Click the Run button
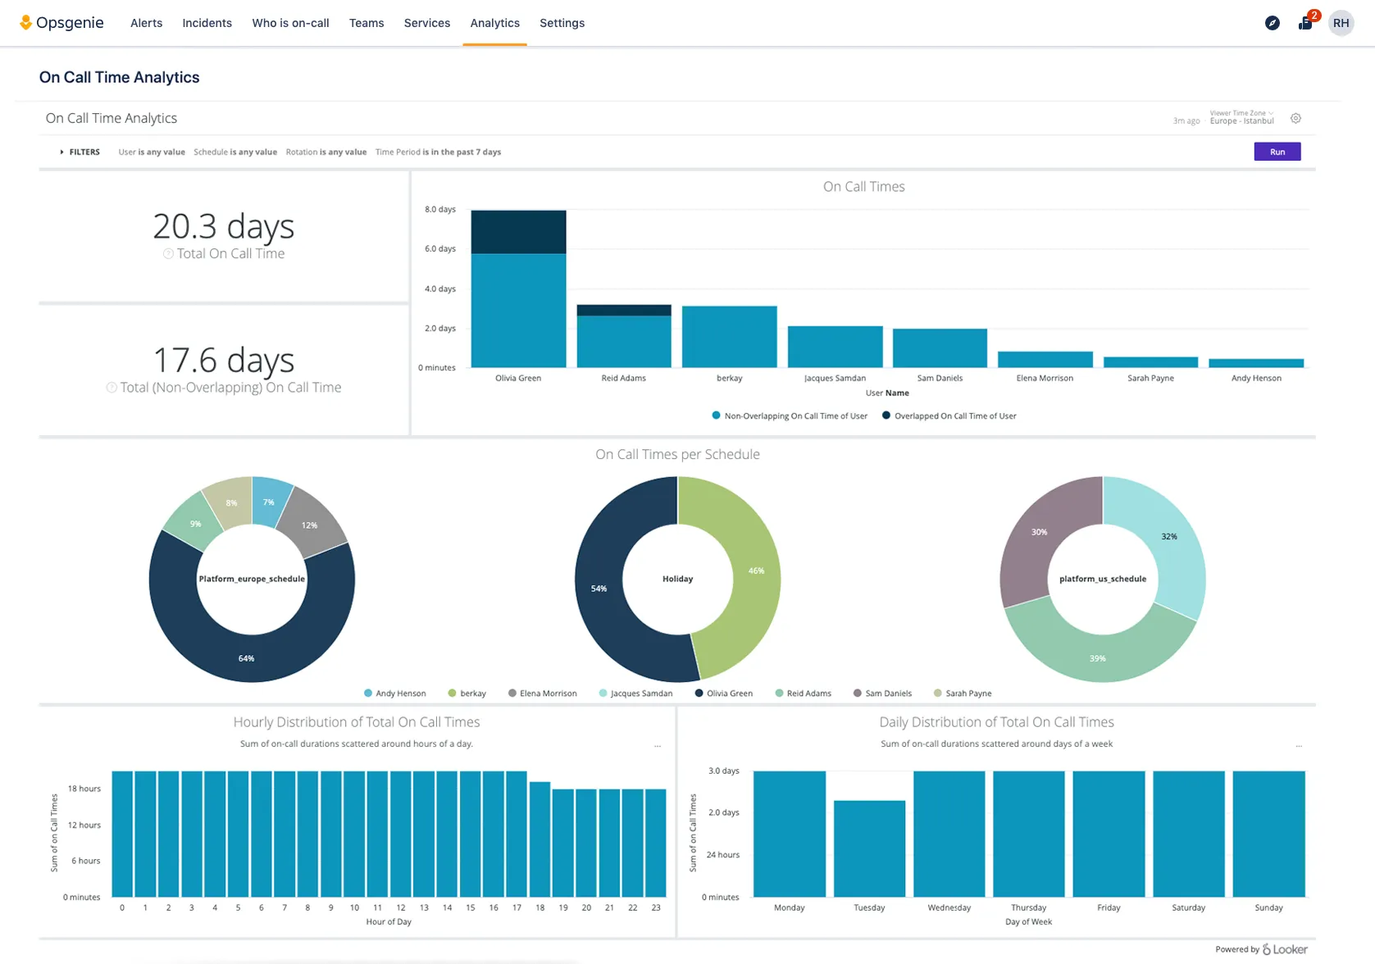Screen dimensions: 1375x964 click(1277, 152)
